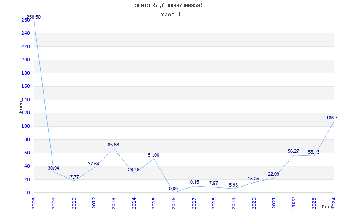Click the 2023 x-axis year label
The height and width of the screenshot is (211, 338).
(314, 203)
